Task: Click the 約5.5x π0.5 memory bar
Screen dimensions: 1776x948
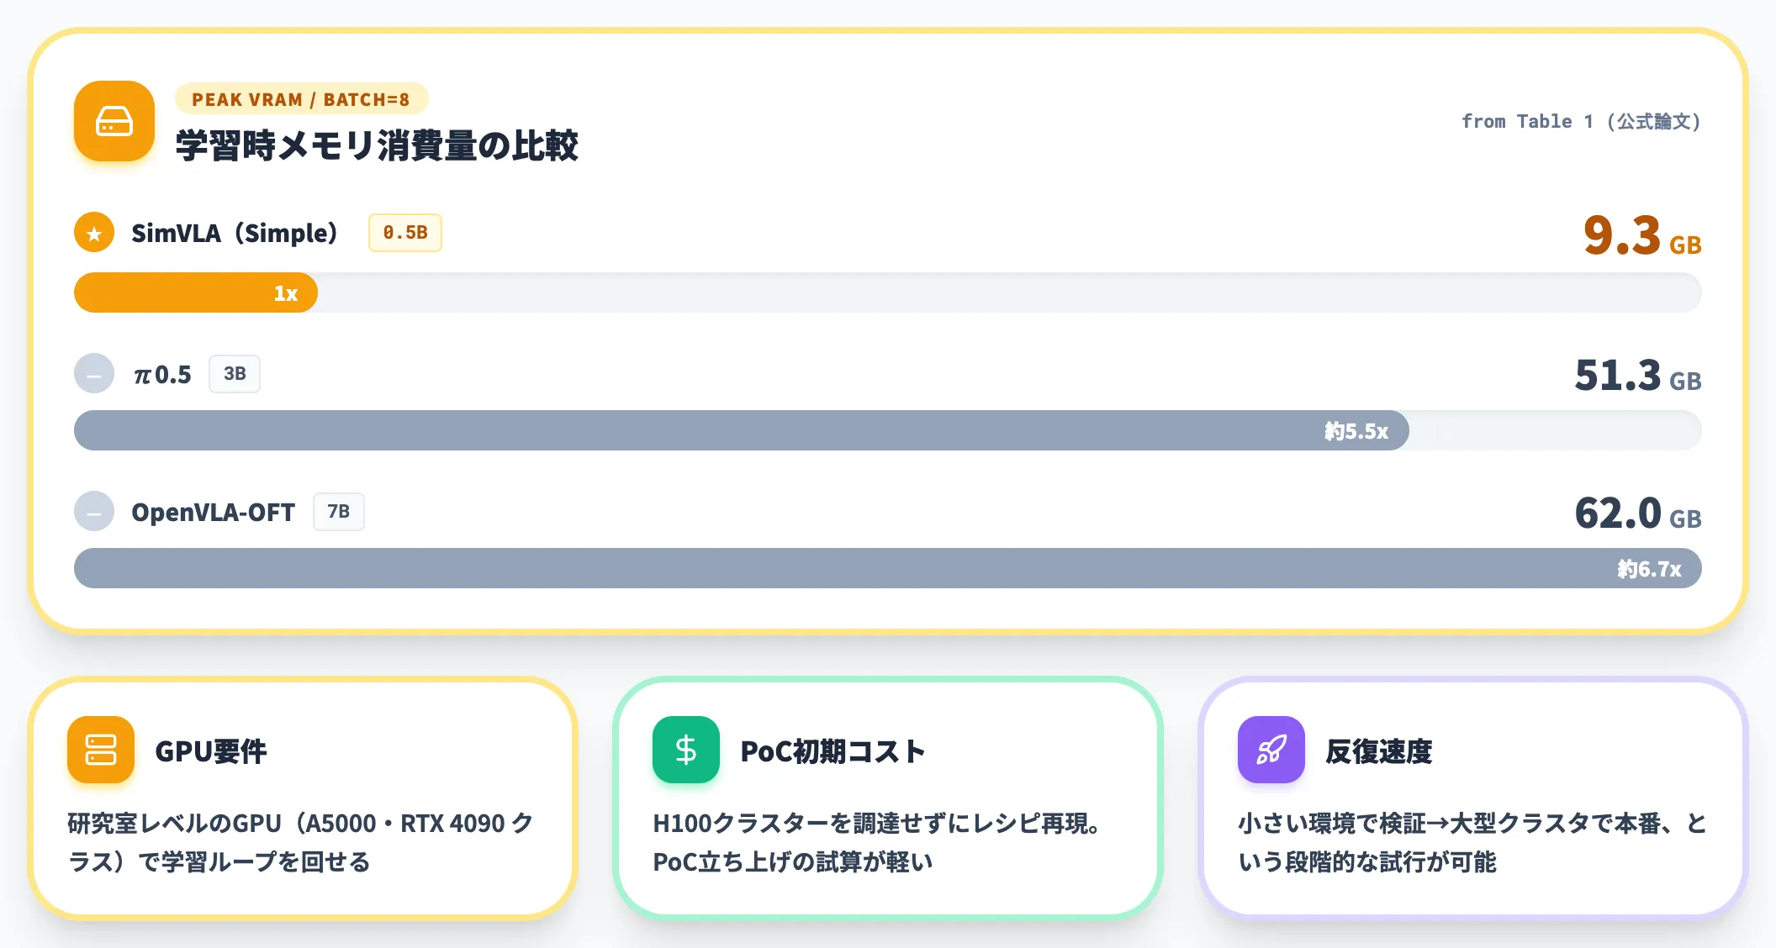Action: (742, 431)
